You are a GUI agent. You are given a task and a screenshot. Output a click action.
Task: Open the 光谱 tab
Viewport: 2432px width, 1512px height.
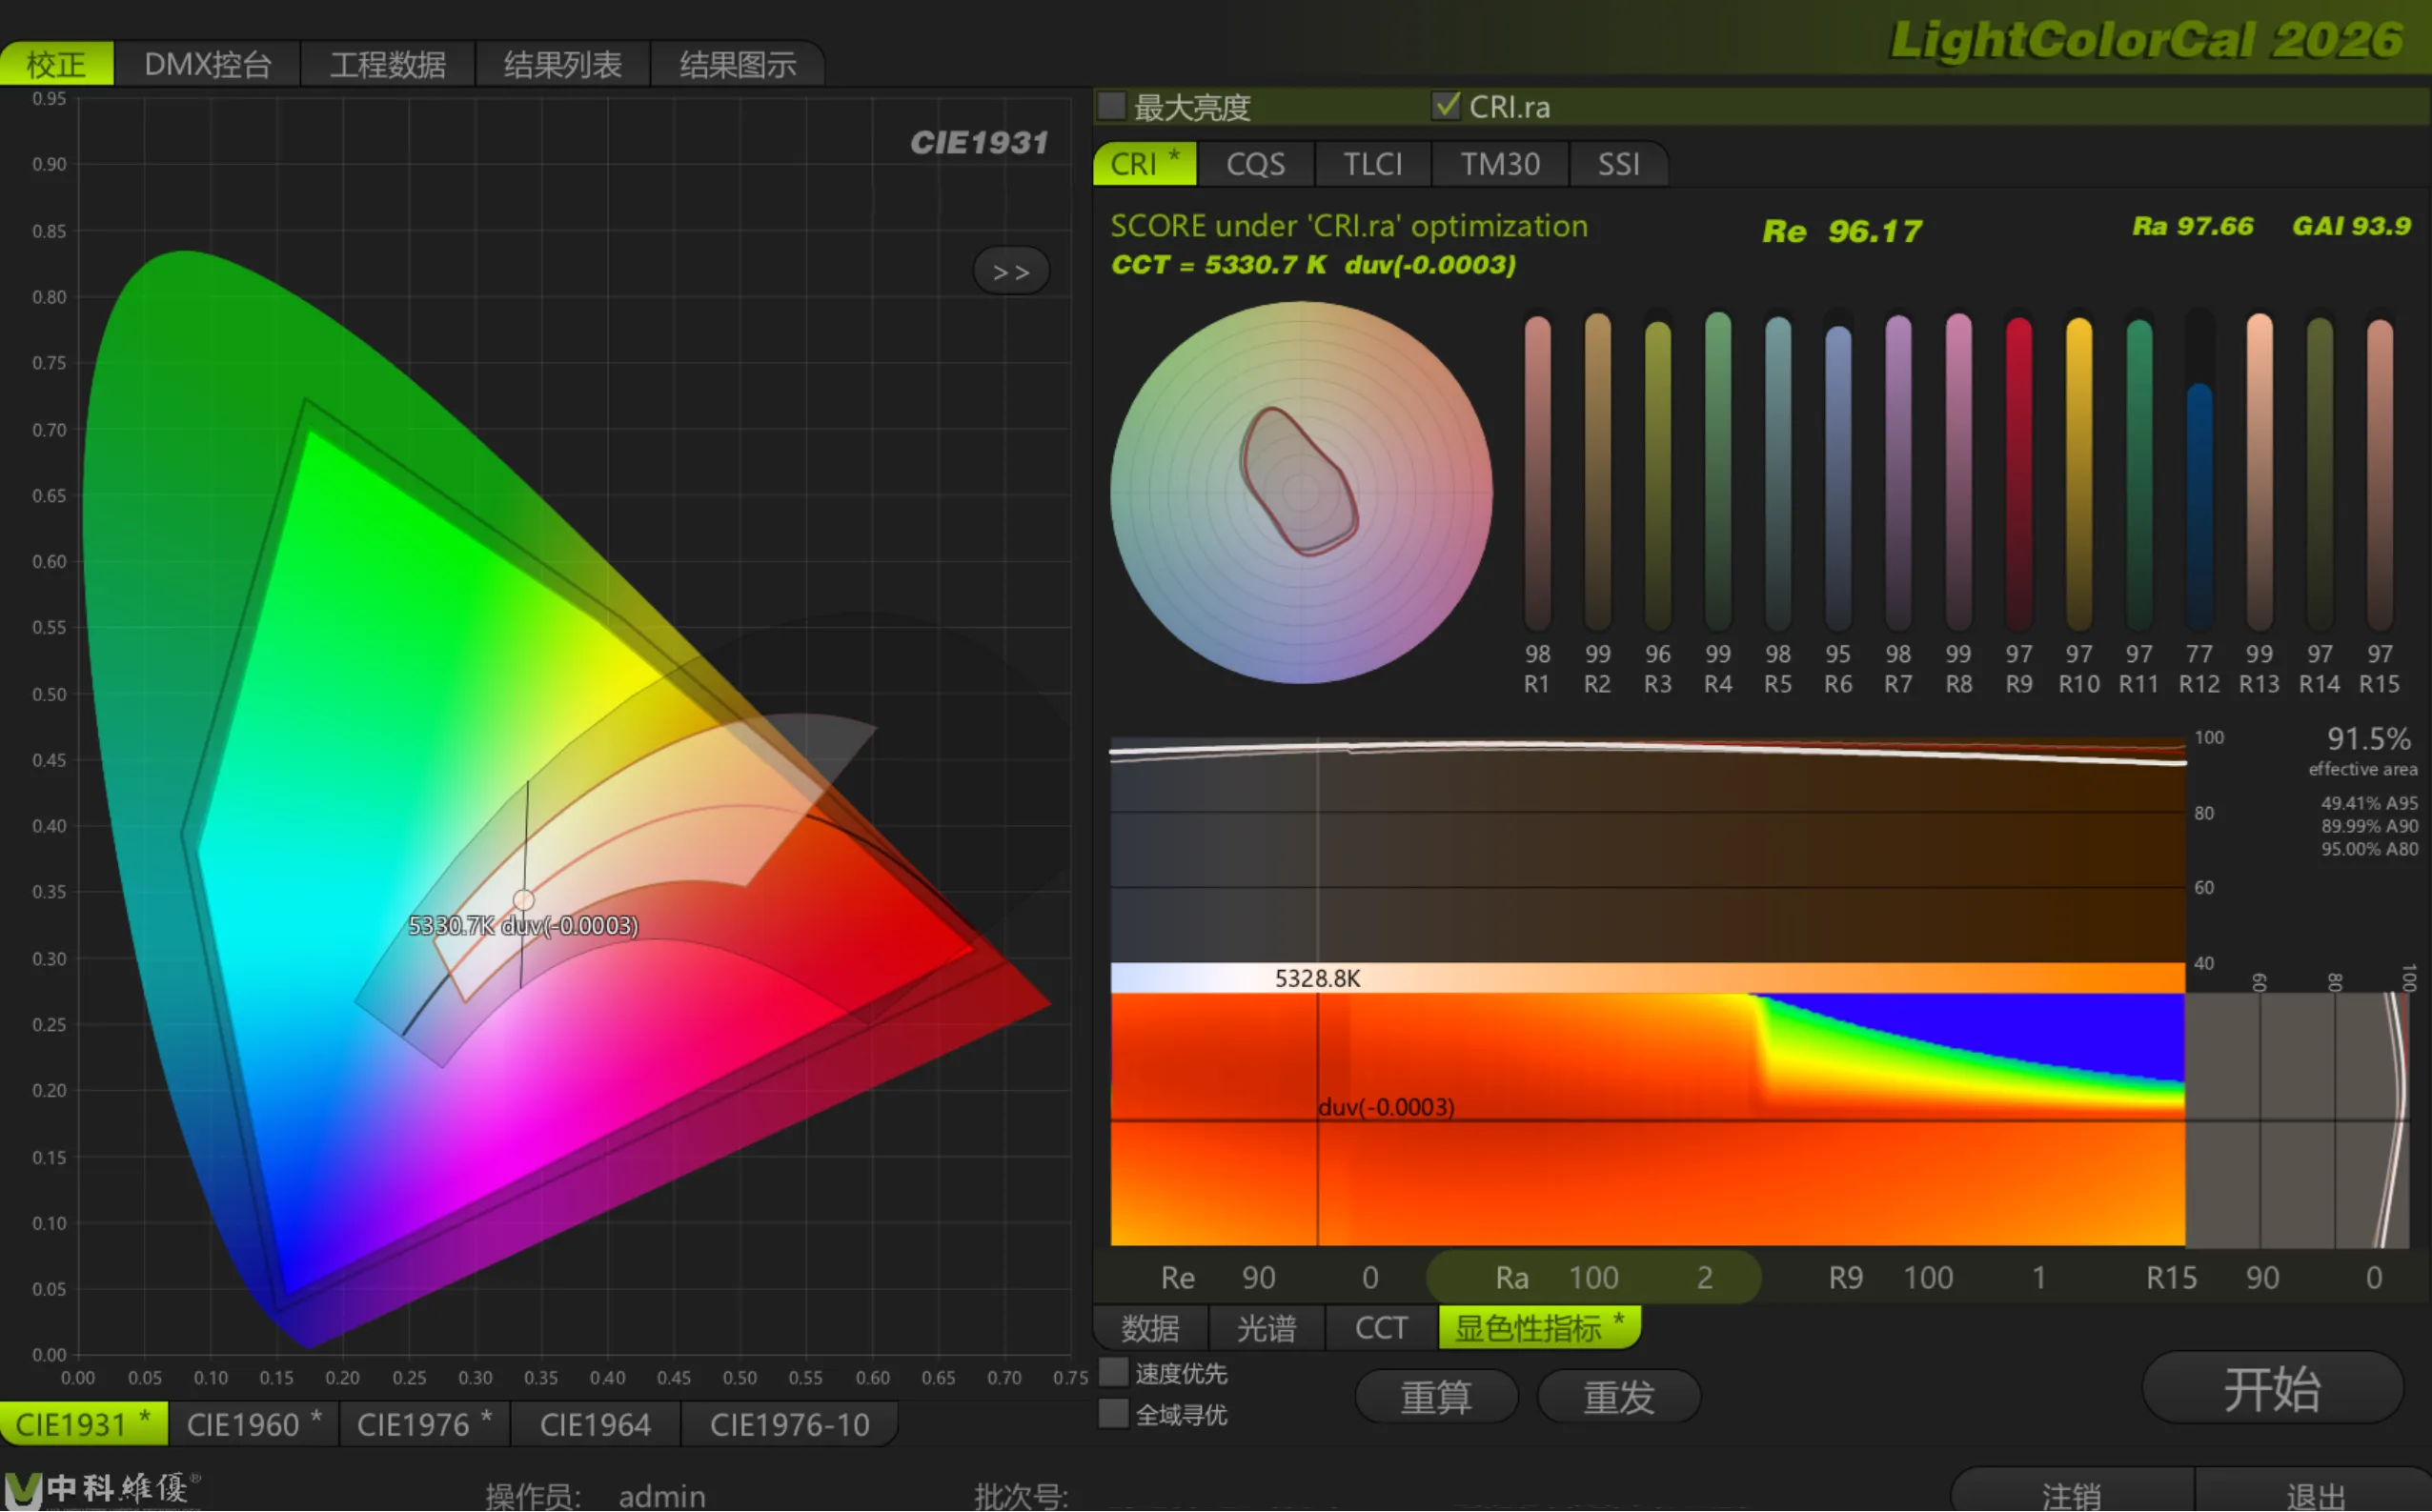click(1266, 1328)
